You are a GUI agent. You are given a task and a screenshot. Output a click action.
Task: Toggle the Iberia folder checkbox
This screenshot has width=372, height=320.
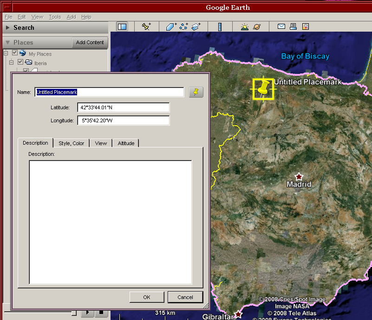click(x=20, y=62)
